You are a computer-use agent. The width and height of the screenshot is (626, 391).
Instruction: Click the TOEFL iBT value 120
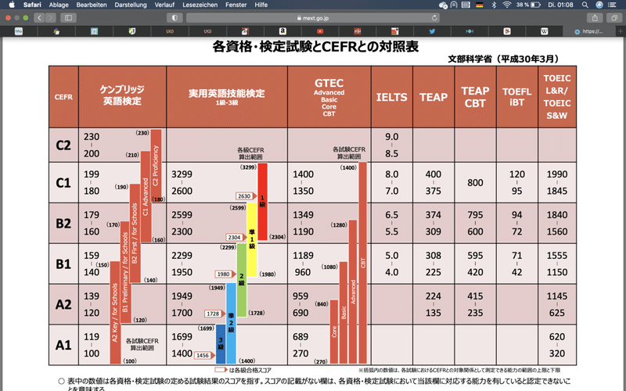coord(517,174)
